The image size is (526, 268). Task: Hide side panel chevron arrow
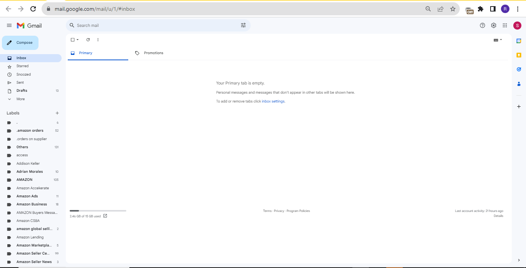(519, 260)
